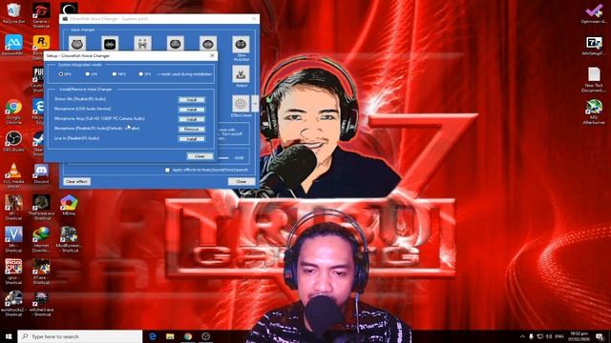611x343 pixels.
Task: Open the Effect mixer spiral icon
Action: coord(241,104)
